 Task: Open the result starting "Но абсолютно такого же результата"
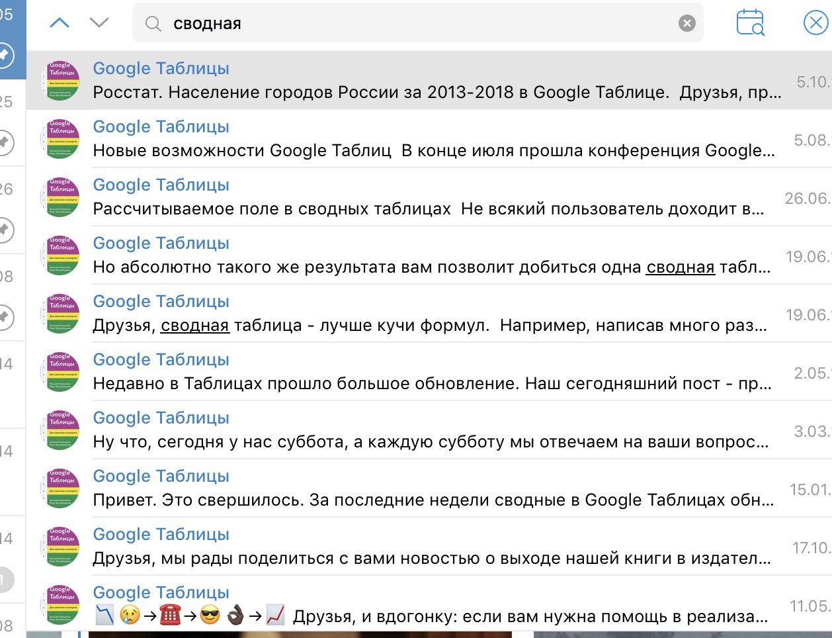(429, 255)
